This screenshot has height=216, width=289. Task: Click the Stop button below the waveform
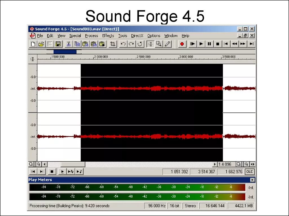pos(52,172)
